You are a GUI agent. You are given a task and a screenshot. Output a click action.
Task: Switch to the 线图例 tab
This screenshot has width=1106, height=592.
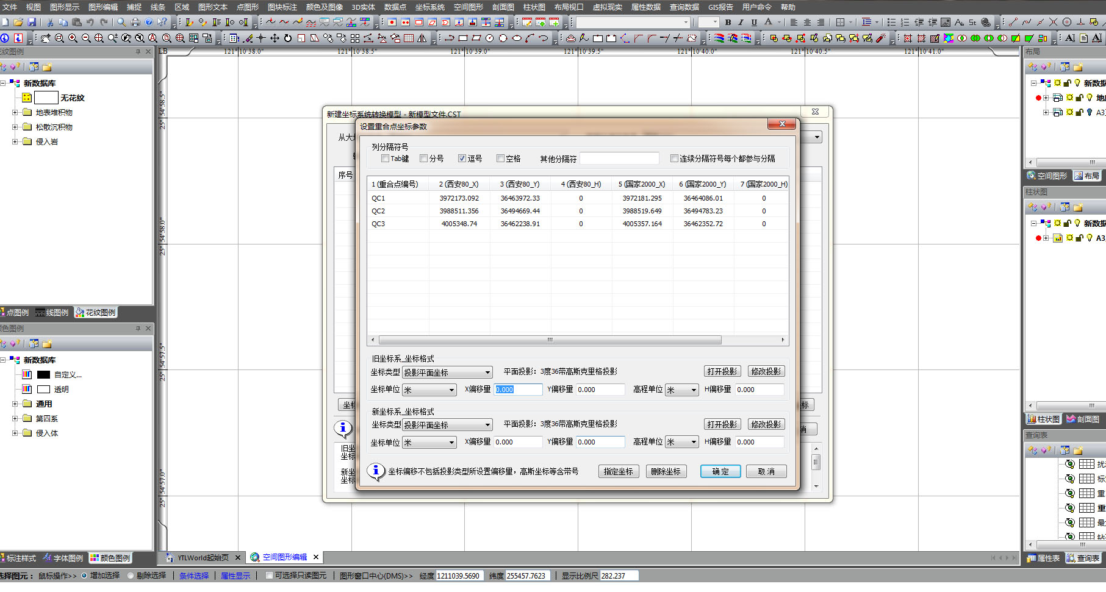[x=52, y=312]
